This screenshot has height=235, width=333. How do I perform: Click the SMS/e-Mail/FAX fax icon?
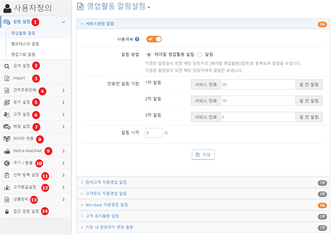pos(7,151)
